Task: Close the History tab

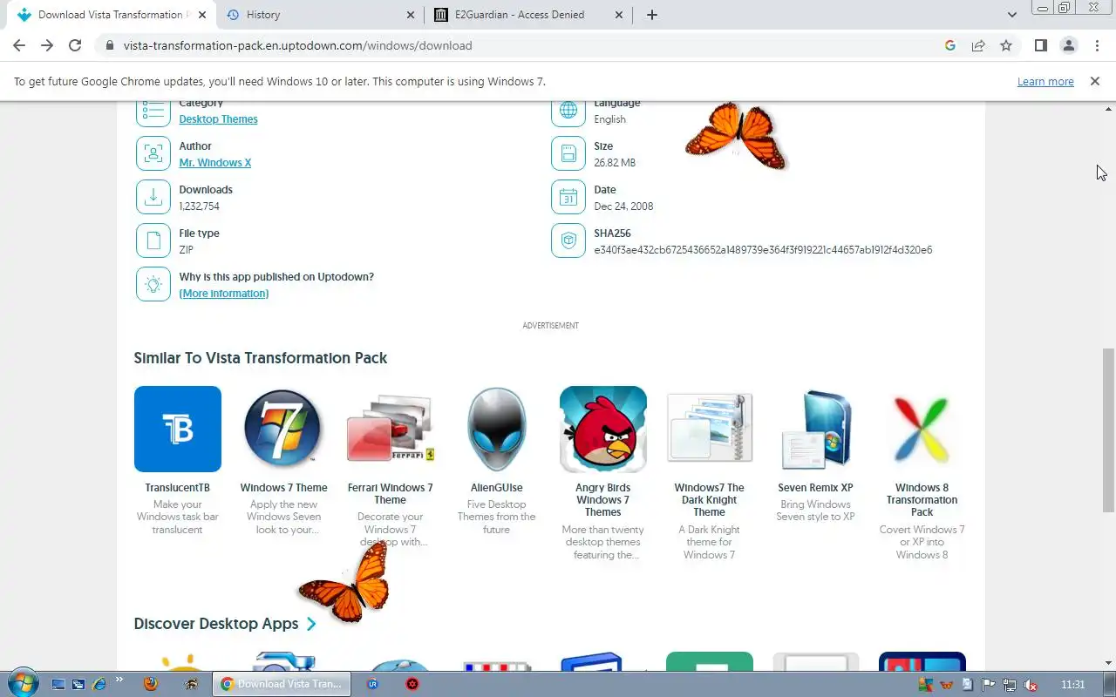Action: (411, 15)
